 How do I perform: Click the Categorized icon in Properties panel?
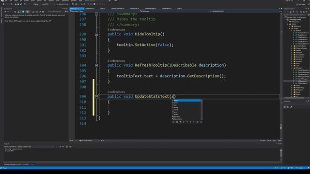pyautogui.click(x=285, y=107)
